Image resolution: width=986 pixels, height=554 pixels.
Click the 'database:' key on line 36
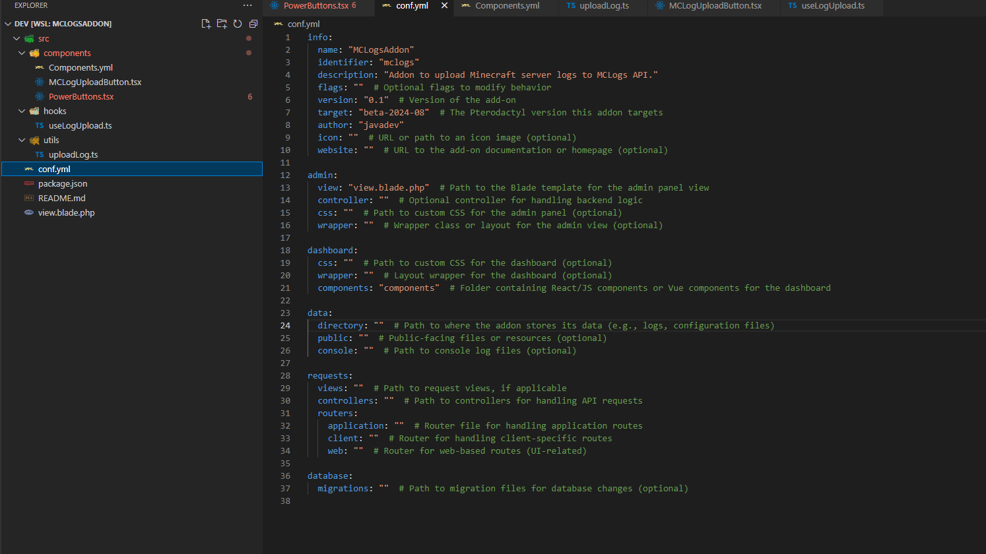coord(331,476)
